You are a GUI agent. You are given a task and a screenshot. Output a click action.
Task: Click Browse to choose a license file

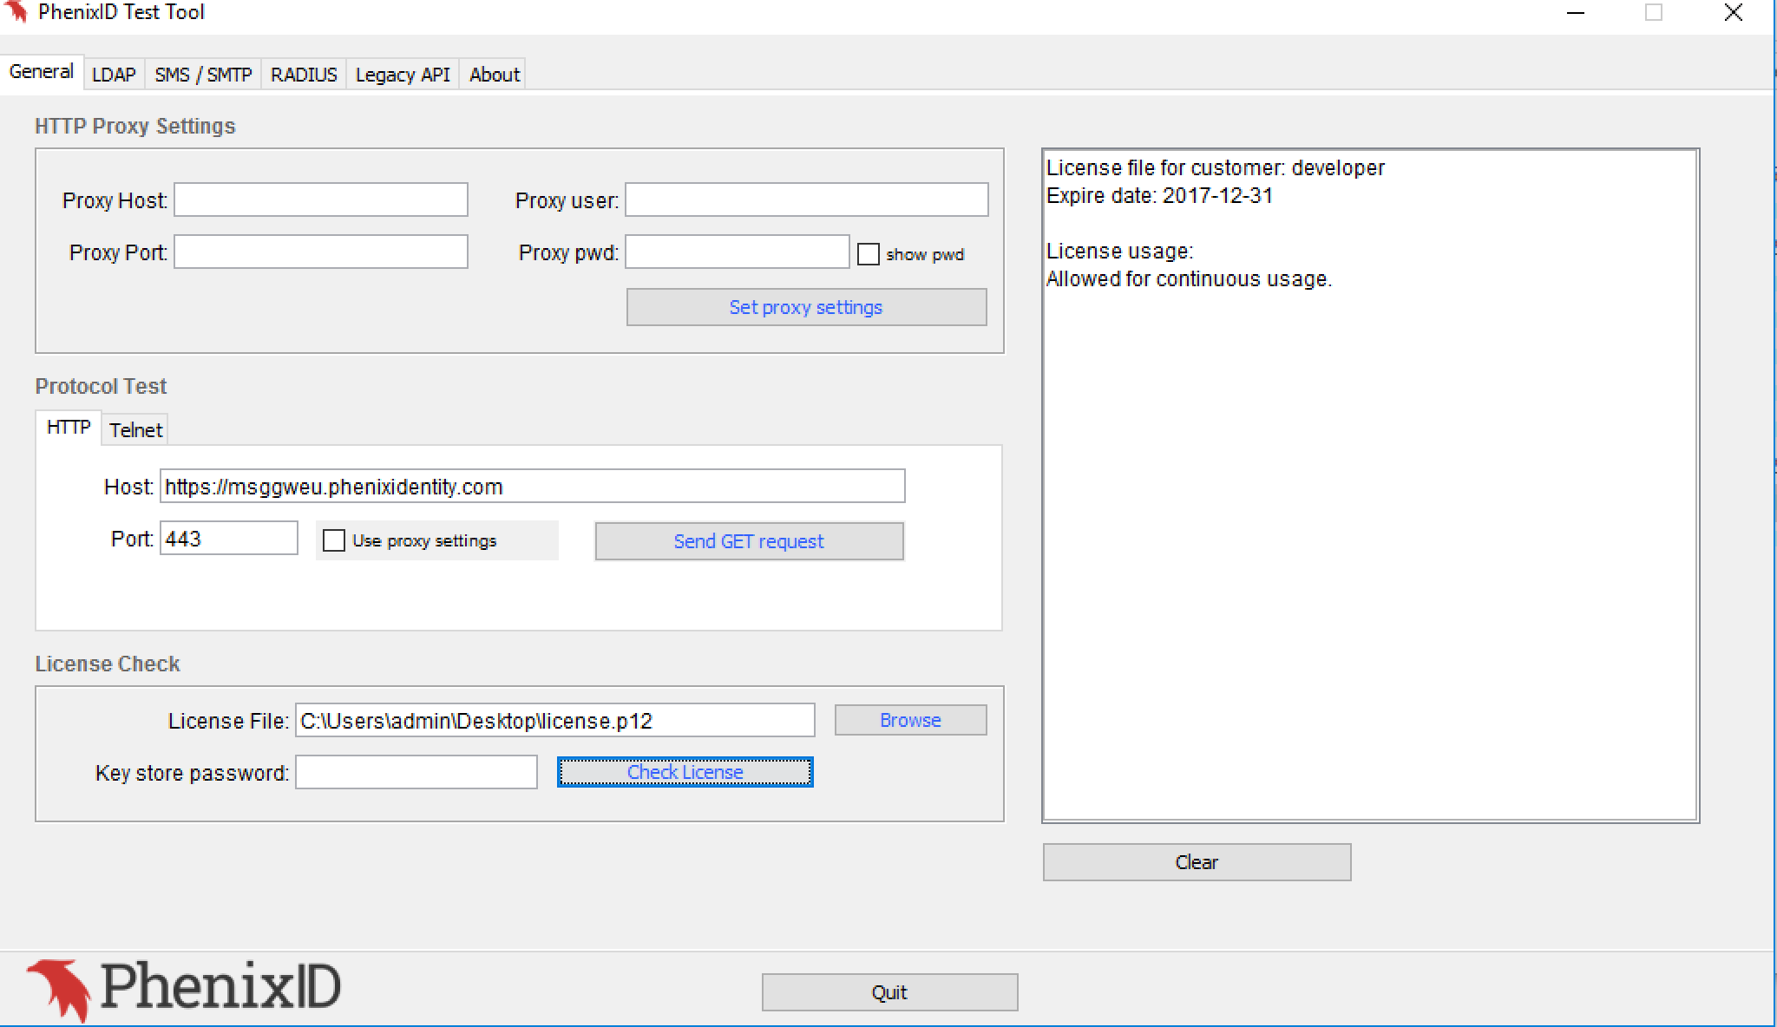coord(911,720)
